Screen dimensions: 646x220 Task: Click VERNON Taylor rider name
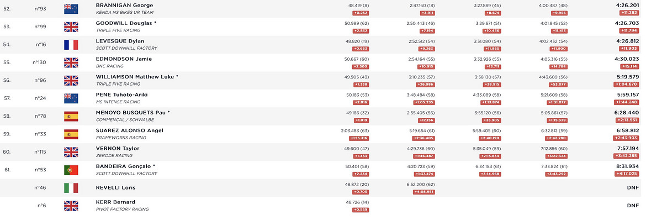[118, 148]
